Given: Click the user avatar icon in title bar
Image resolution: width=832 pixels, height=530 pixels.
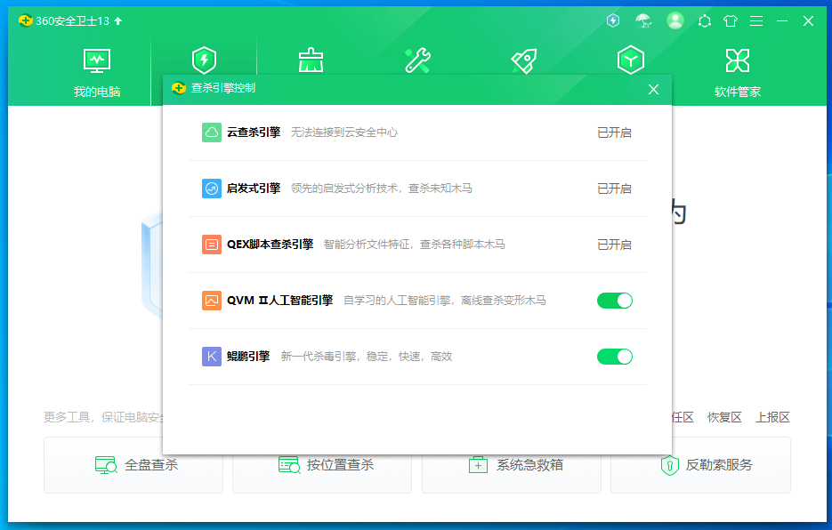Looking at the screenshot, I should [x=675, y=20].
